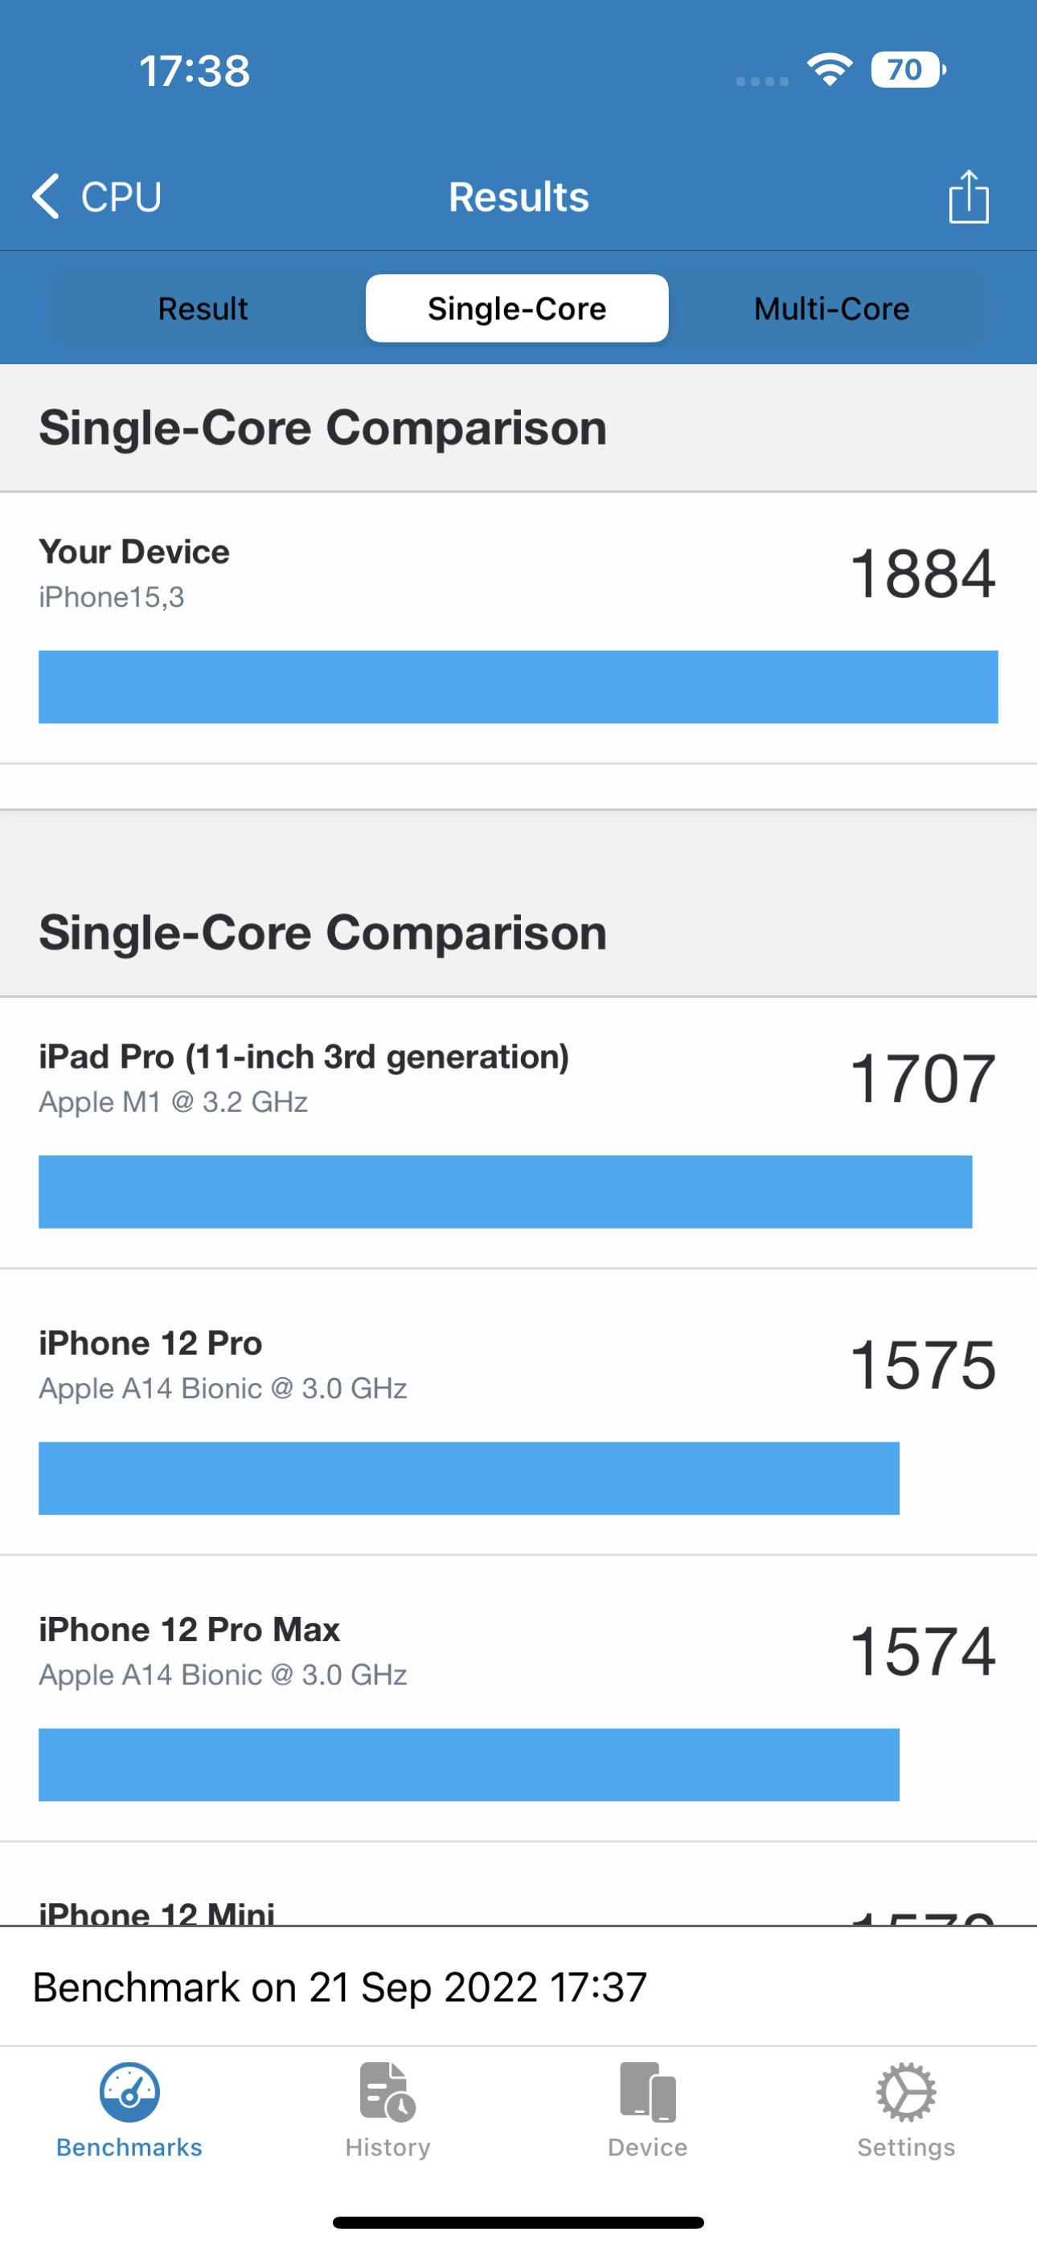
Task: Open the Benchmarks gauge icon
Action: click(129, 2092)
